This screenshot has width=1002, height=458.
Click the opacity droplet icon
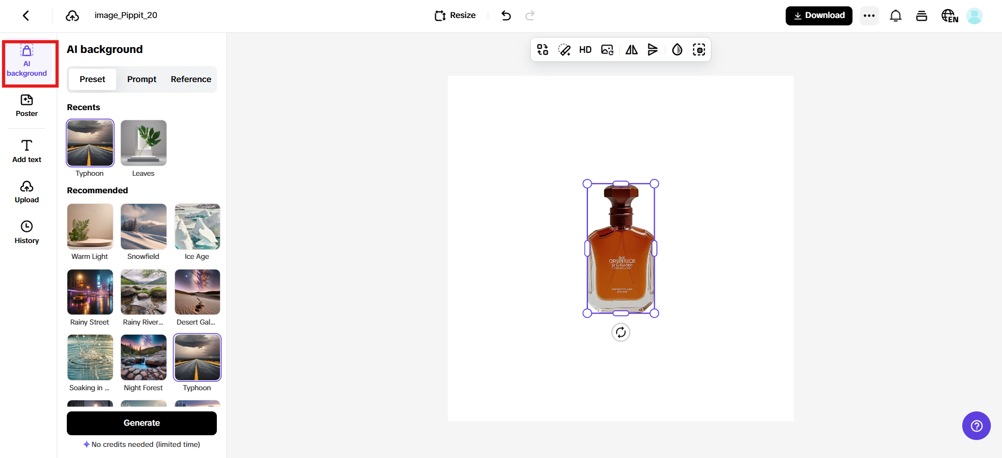pyautogui.click(x=677, y=50)
